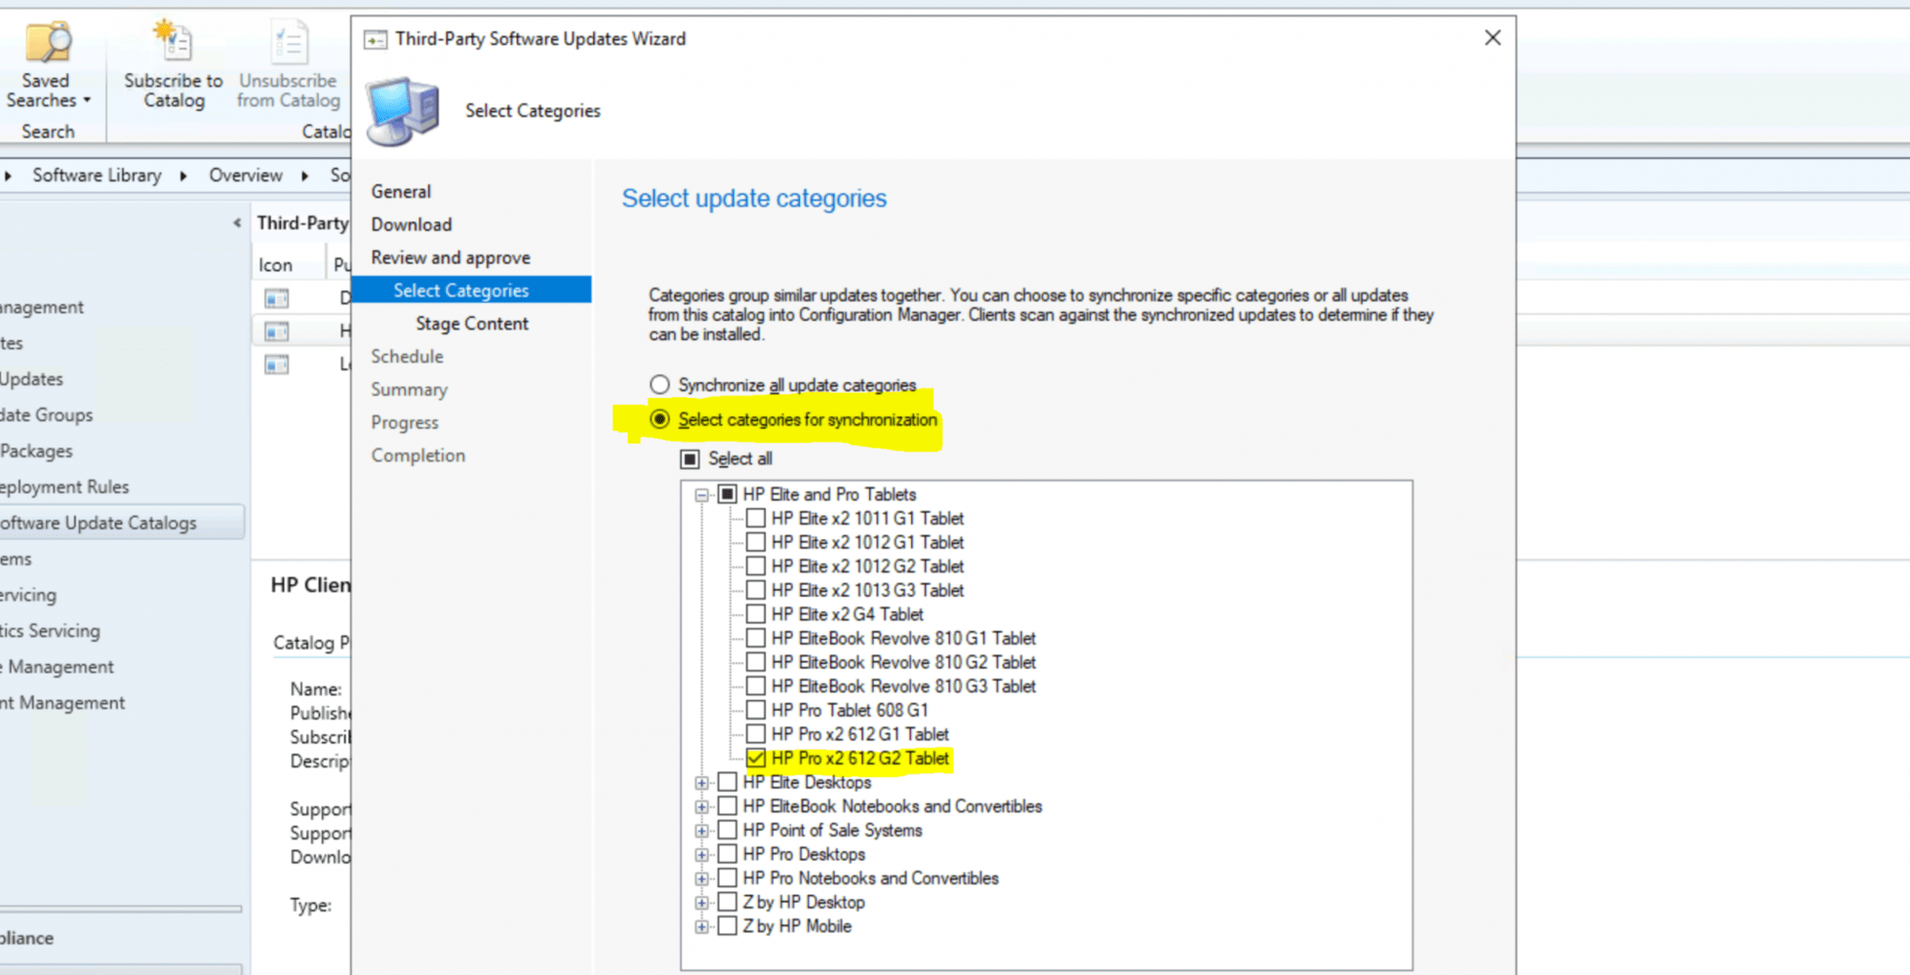This screenshot has height=975, width=1910.
Task: Open Software Update Catalogs in navigation pane
Action: coord(122,522)
